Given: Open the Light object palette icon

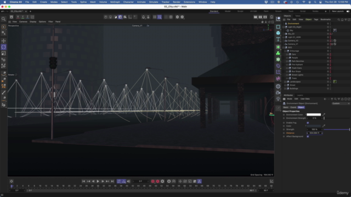Looking at the screenshot, I should point(278,99).
